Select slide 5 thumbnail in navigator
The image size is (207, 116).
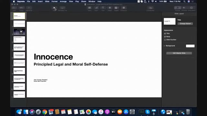pos(19,47)
